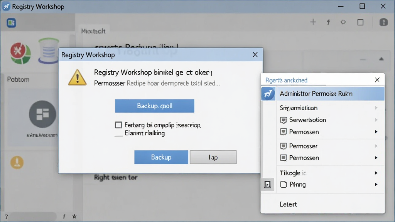Viewport: 395px width, 222px height.
Task: Click the database cylinder icon
Action: [x=49, y=51]
